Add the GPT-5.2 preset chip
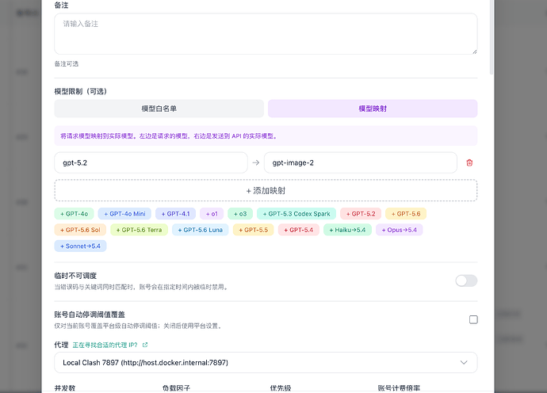Screen dimensions: 547x393 pos(361,214)
